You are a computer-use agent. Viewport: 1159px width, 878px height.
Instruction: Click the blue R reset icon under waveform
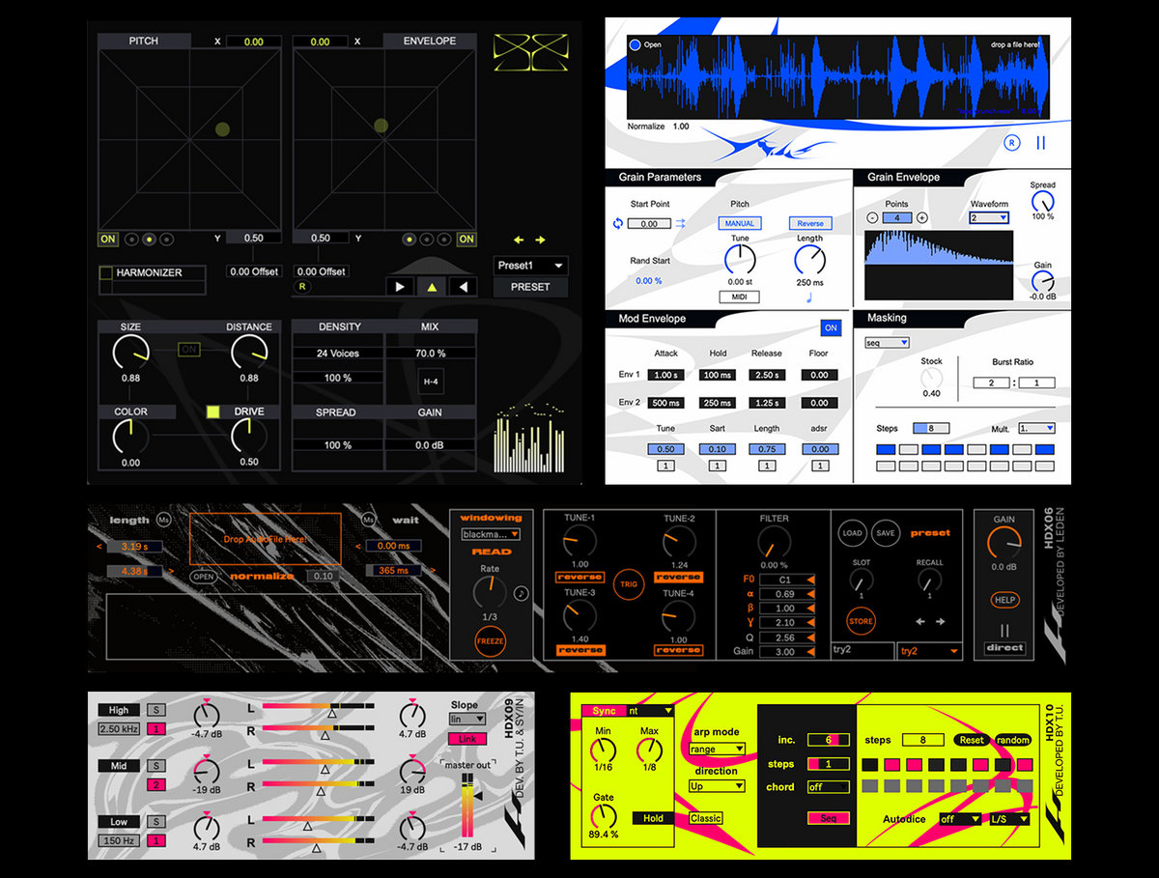pos(1011,142)
